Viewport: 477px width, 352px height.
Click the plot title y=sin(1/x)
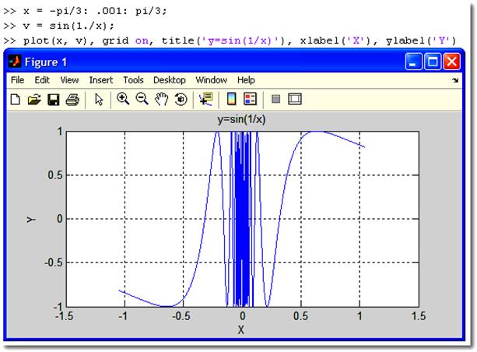point(242,120)
